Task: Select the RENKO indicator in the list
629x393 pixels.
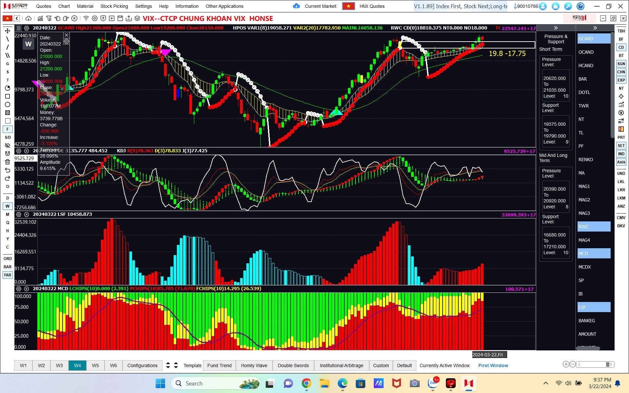Action: tap(594, 159)
